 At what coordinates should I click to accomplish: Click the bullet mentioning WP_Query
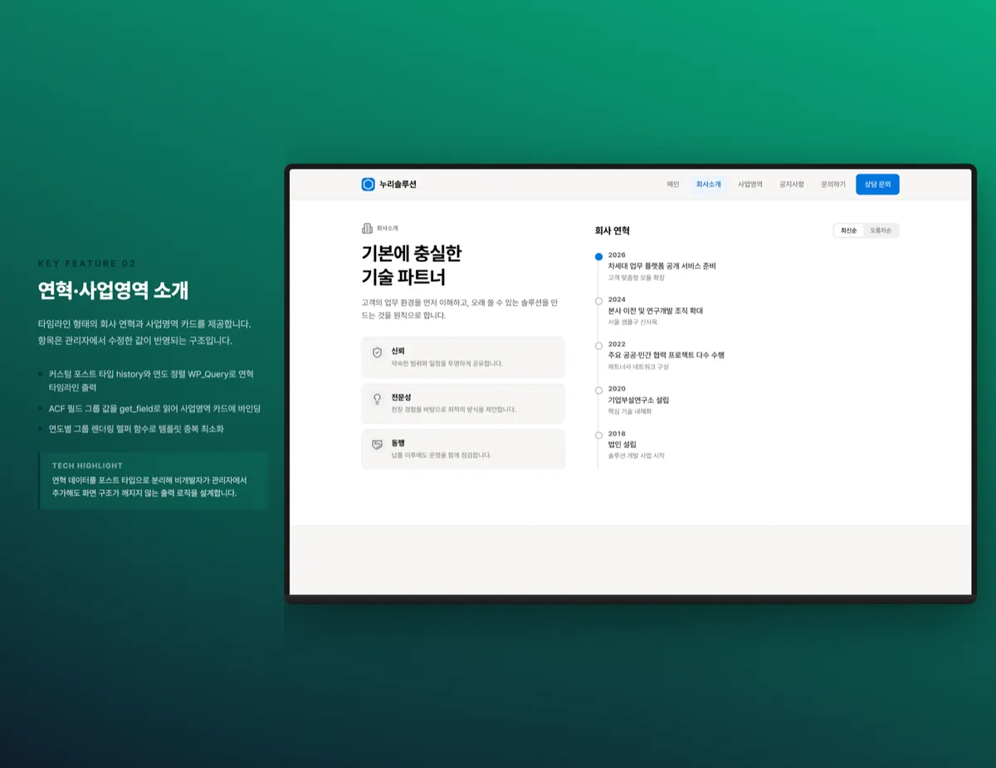151,381
